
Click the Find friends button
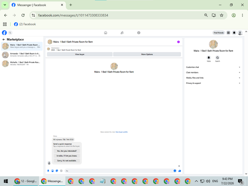click(x=219, y=33)
